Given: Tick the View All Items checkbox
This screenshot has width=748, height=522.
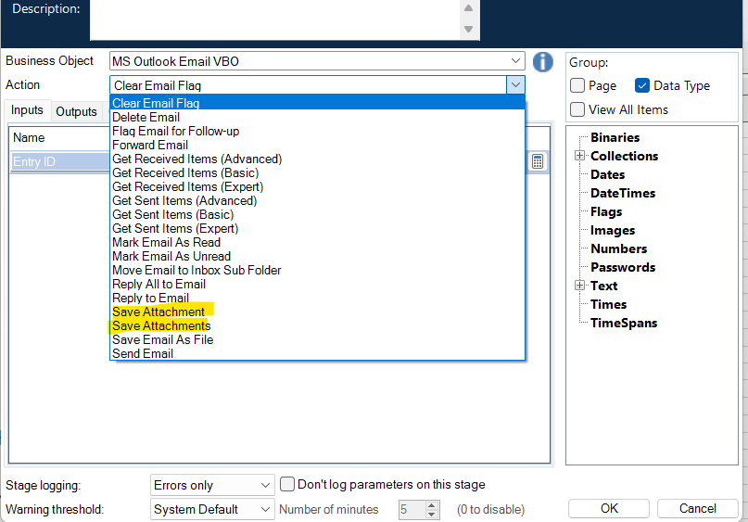Looking at the screenshot, I should 577,109.
